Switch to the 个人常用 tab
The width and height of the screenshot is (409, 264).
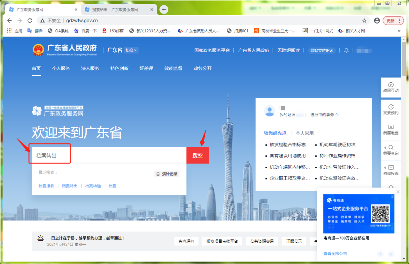[x=305, y=133]
